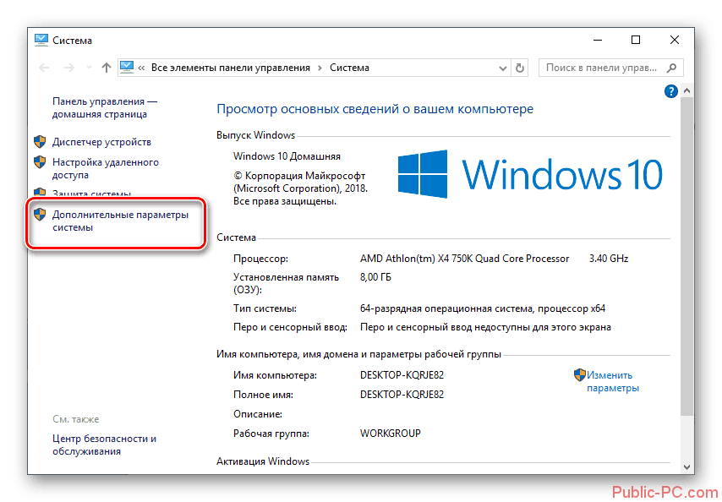The image size is (722, 502).
Task: Click Система breadcrumb in address bar
Action: pos(349,68)
